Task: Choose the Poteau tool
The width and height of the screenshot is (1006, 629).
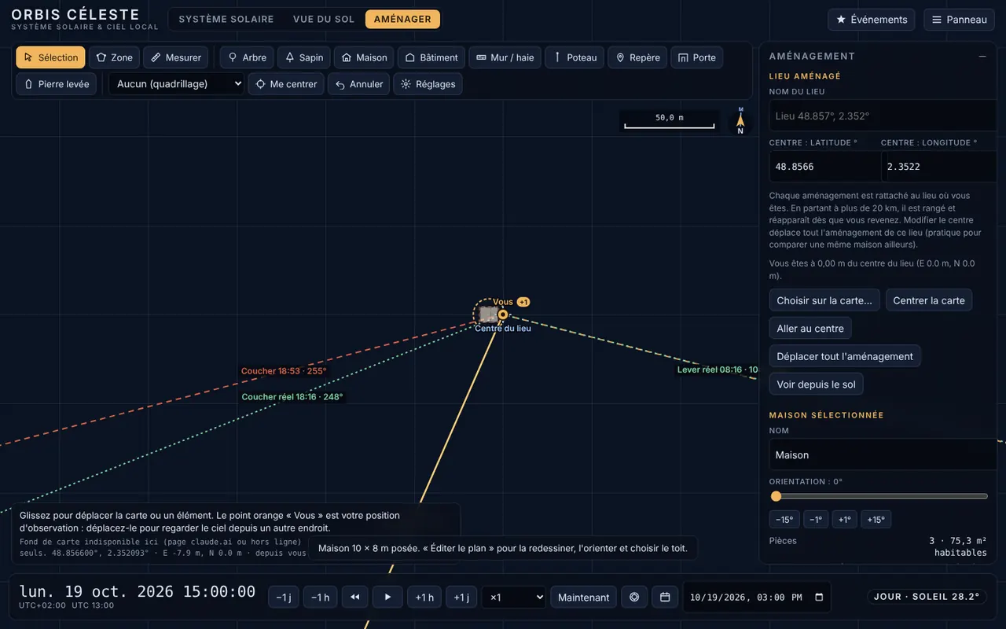Action: click(x=575, y=57)
